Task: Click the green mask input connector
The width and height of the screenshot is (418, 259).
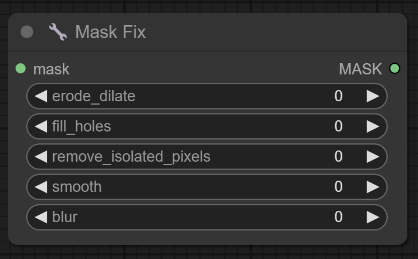Action: pos(21,69)
